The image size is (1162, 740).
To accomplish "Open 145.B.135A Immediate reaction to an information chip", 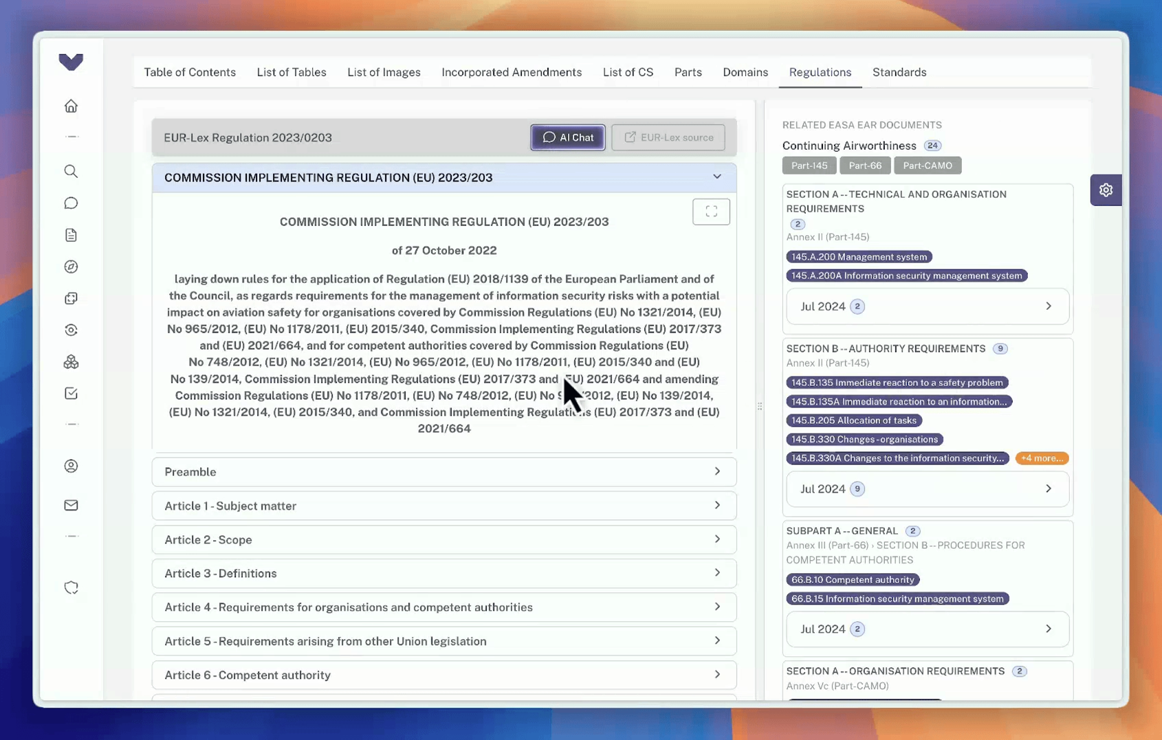I will (x=899, y=401).
